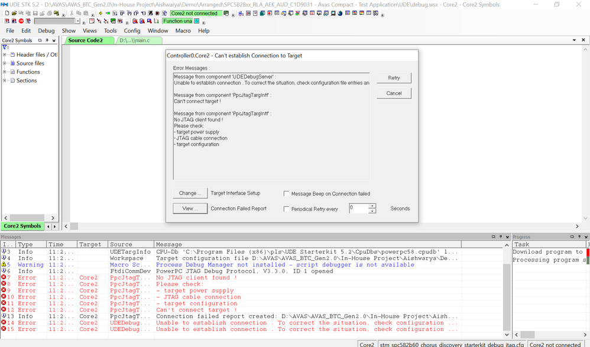Open the empty toolbar combo box dropdown
The height and width of the screenshot is (347, 590).
(78, 21)
